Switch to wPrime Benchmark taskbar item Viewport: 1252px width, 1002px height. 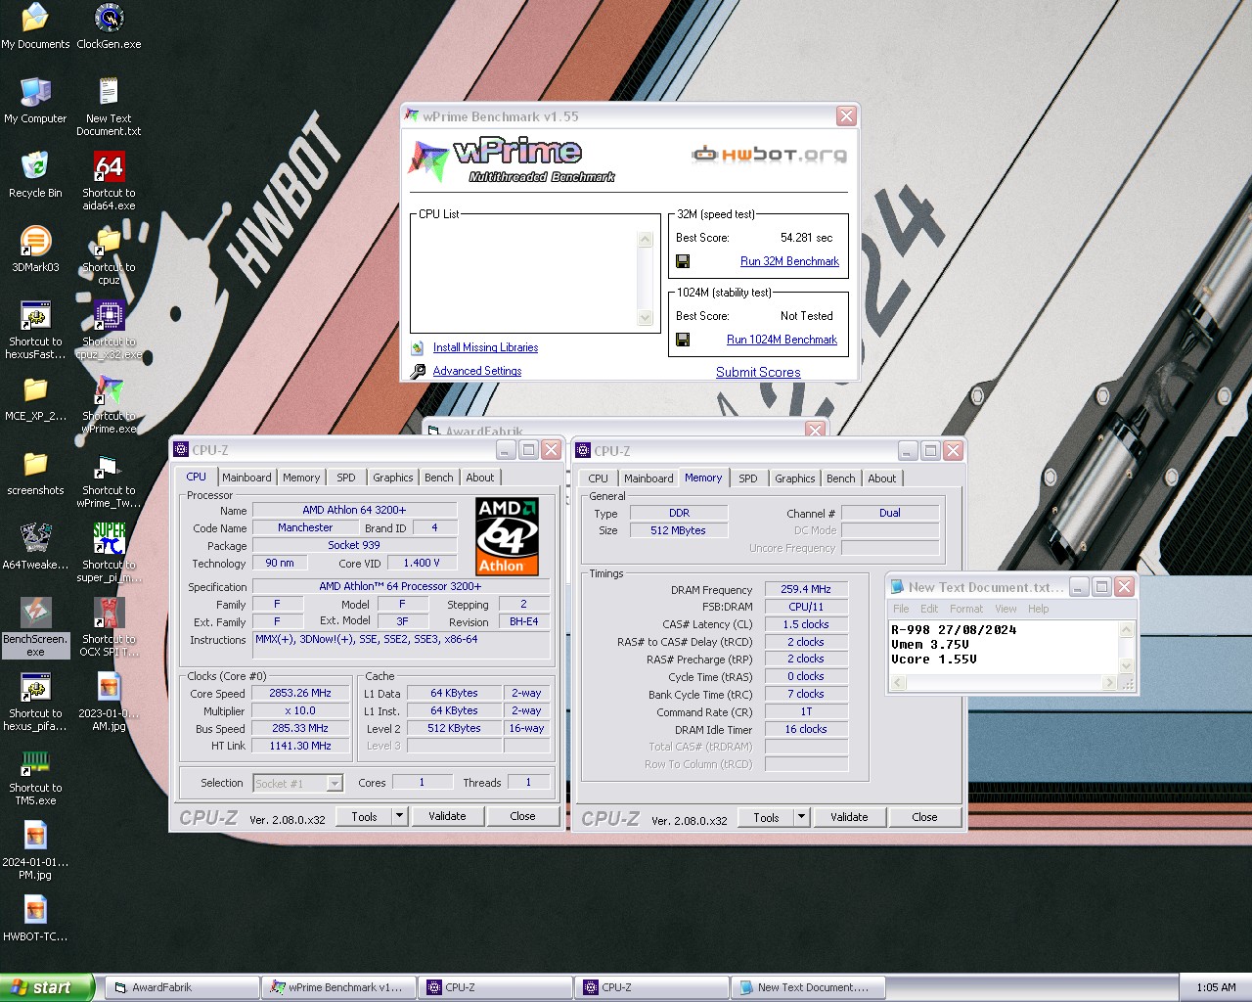tap(338, 987)
